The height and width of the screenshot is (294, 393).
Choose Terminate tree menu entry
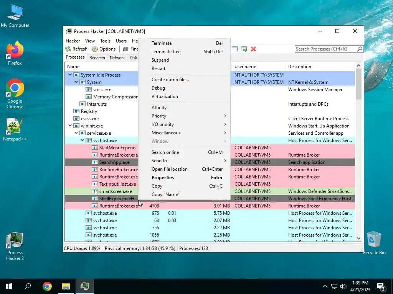click(185, 52)
